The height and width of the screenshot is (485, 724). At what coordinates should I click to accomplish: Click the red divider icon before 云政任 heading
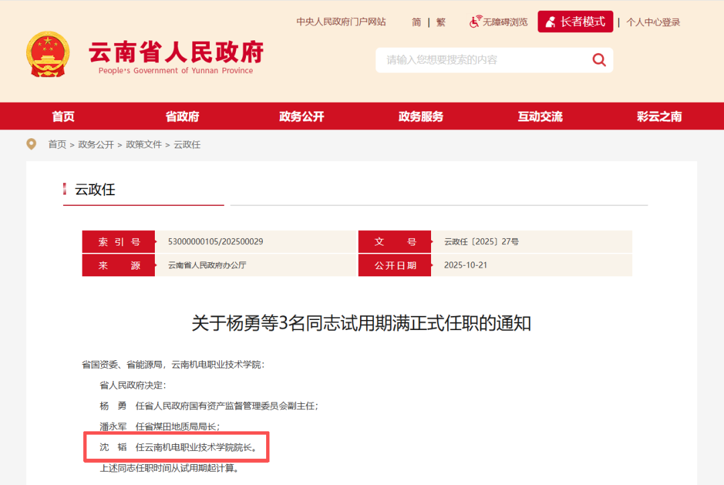(x=65, y=190)
